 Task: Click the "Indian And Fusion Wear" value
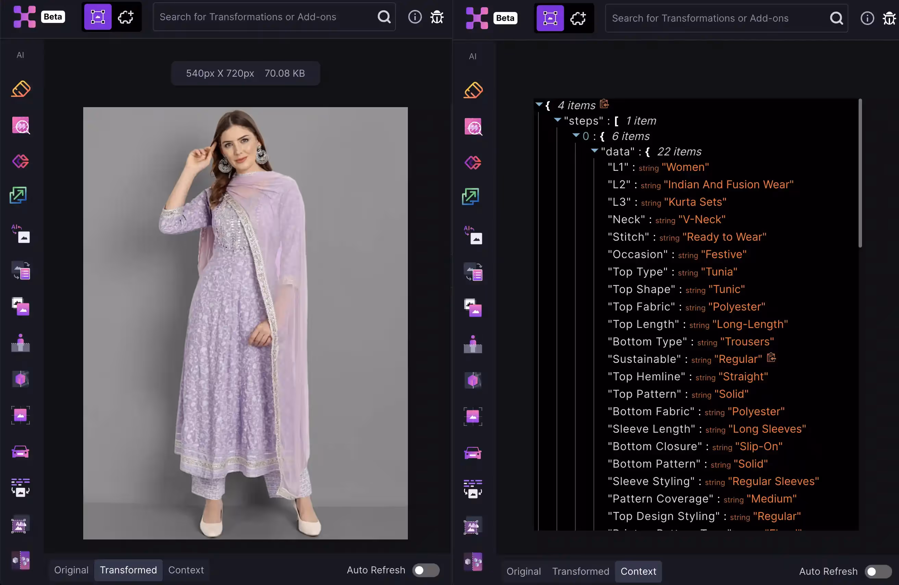pos(729,185)
